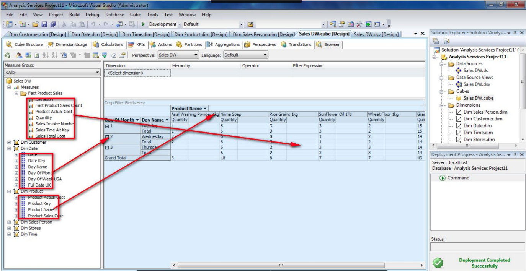Select the Day Name attribute under Dim Date

38,167
